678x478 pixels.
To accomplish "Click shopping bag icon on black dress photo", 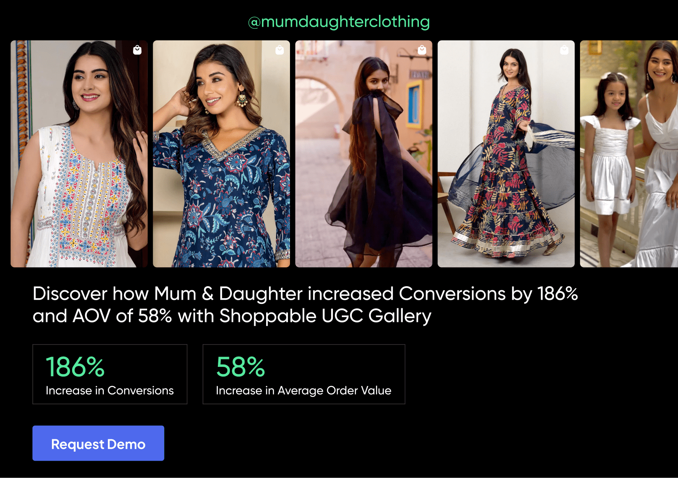I will tap(422, 50).
